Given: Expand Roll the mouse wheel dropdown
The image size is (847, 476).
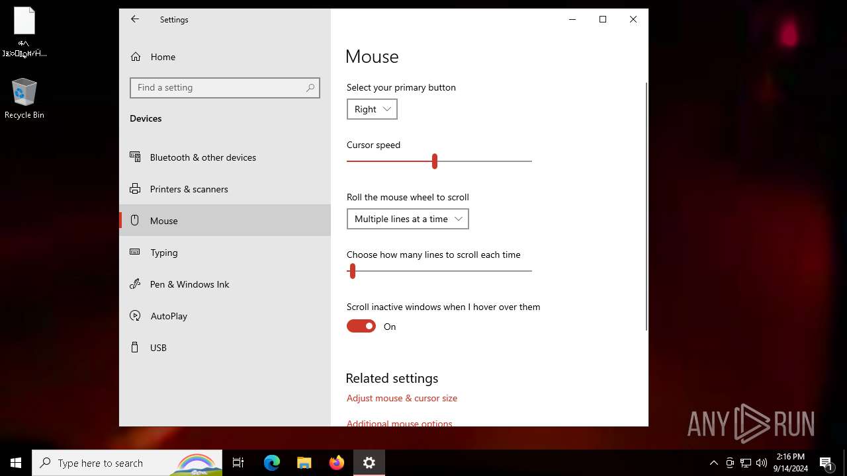Looking at the screenshot, I should (x=408, y=219).
